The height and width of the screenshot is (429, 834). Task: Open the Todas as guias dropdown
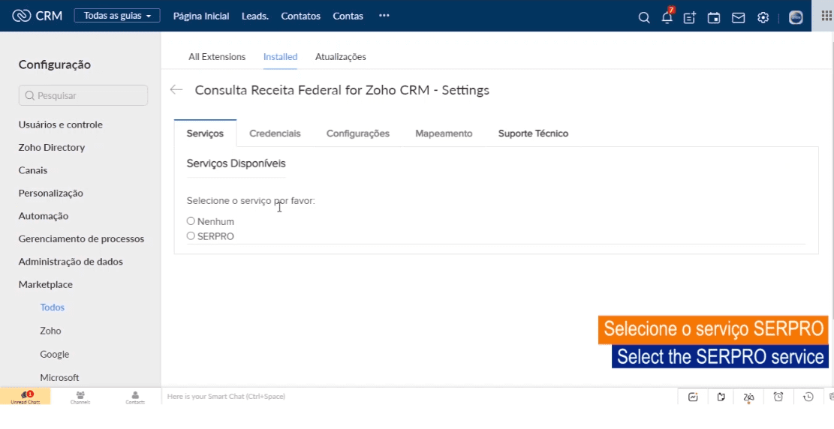116,16
